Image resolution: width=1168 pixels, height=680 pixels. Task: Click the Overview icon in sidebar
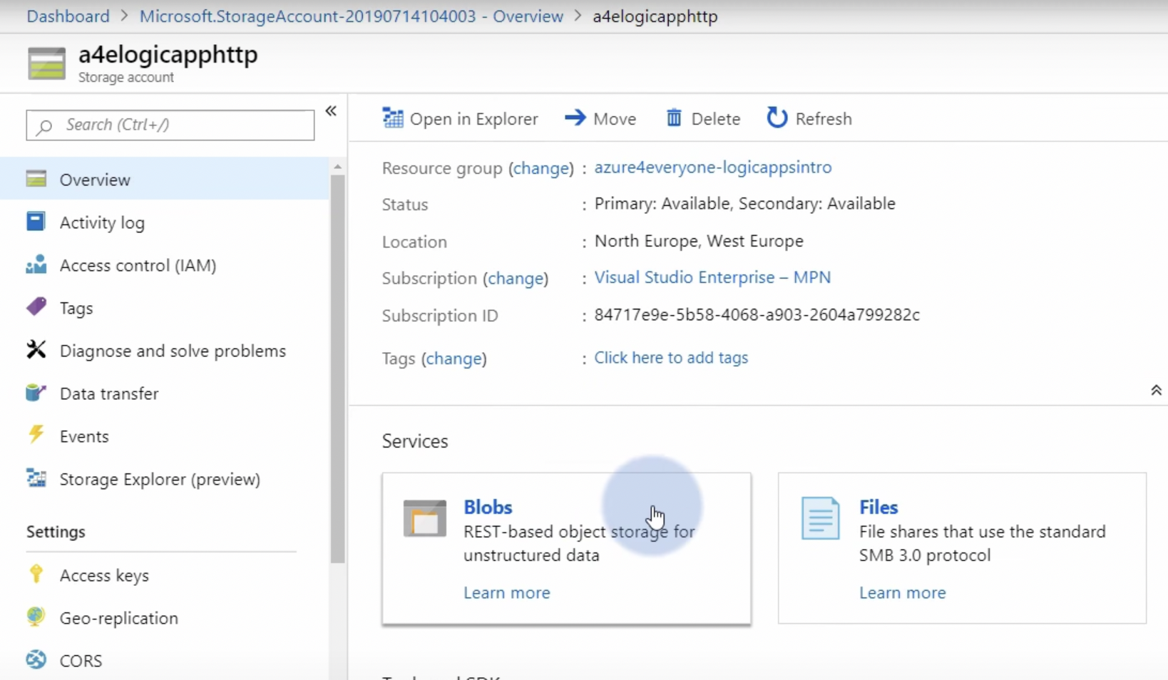36,179
